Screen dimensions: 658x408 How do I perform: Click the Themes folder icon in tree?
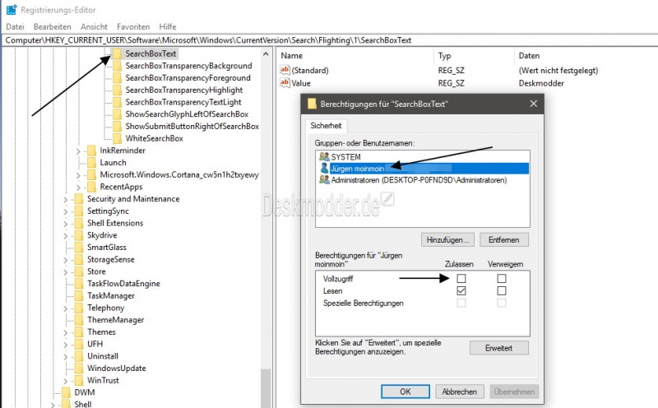click(79, 331)
